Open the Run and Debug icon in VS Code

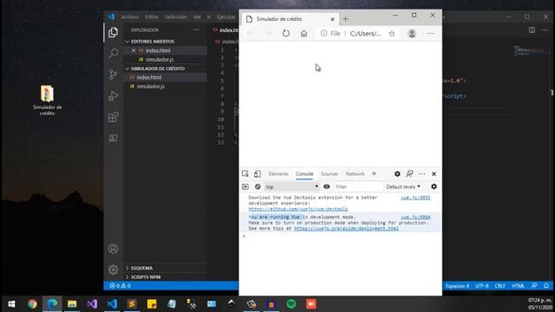coord(114,96)
